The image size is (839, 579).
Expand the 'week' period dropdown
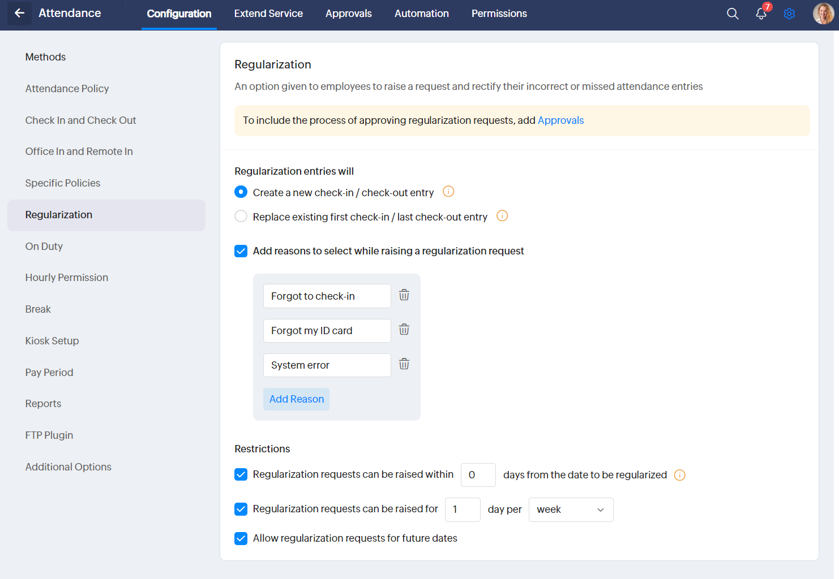pyautogui.click(x=571, y=509)
